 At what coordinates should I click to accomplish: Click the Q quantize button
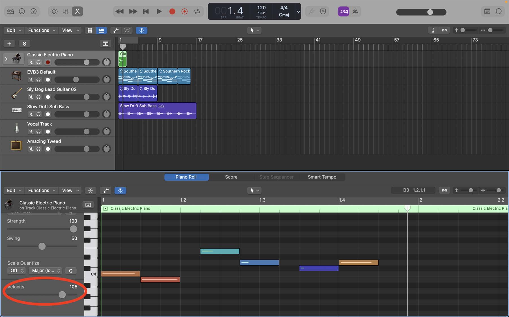pos(71,271)
